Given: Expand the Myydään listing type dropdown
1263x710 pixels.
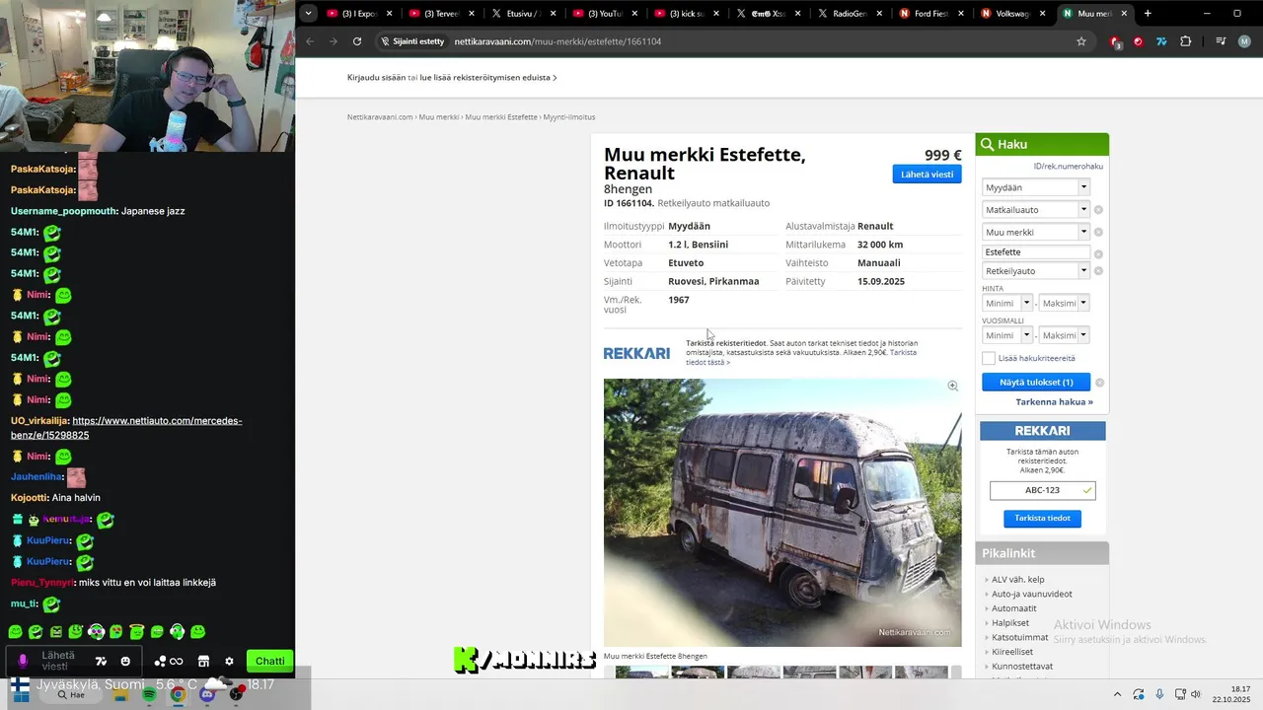Looking at the screenshot, I should click(x=1035, y=187).
